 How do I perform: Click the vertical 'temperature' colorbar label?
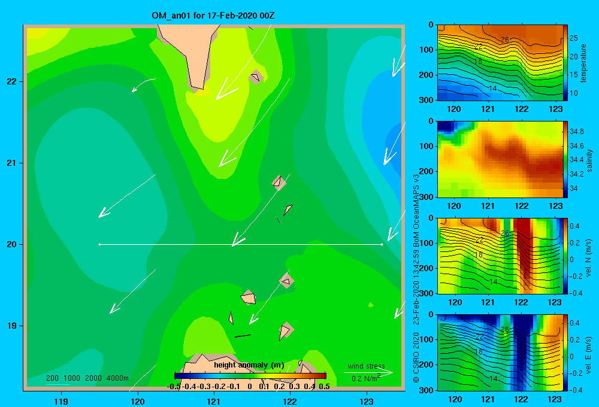tap(583, 63)
